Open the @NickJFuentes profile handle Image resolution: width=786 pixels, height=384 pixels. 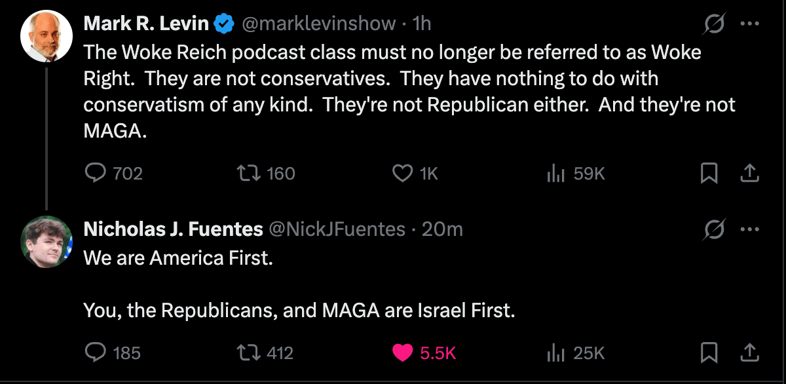(337, 229)
